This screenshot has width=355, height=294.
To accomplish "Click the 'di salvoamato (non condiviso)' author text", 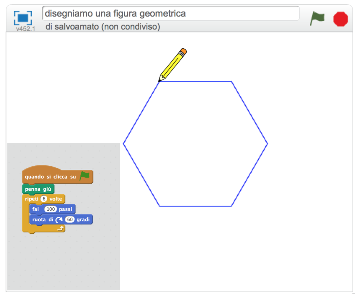I will (x=103, y=27).
